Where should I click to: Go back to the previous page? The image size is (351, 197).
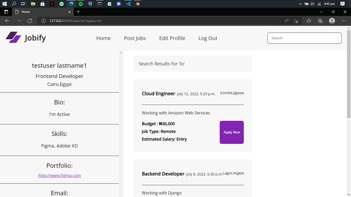tap(7, 21)
